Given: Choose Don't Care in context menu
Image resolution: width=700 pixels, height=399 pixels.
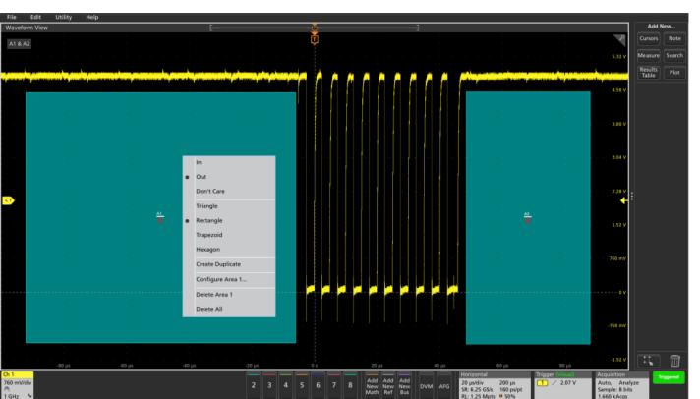Looking at the screenshot, I should (x=229, y=191).
